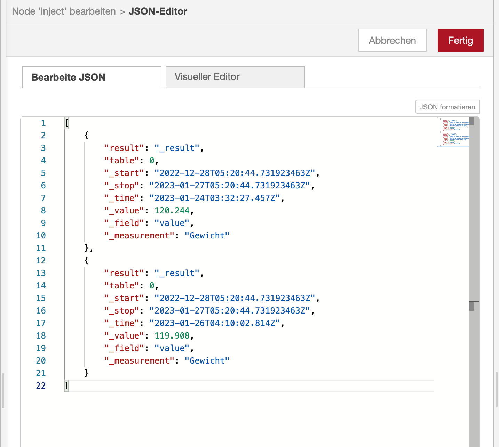Switch to the Visueller Editor tab
The image size is (499, 447).
(235, 77)
